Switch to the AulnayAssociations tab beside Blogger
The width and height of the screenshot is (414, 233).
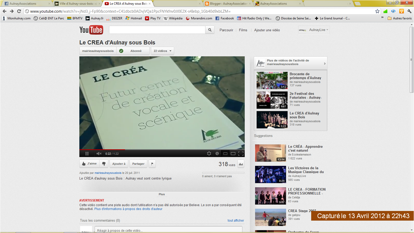click(278, 4)
